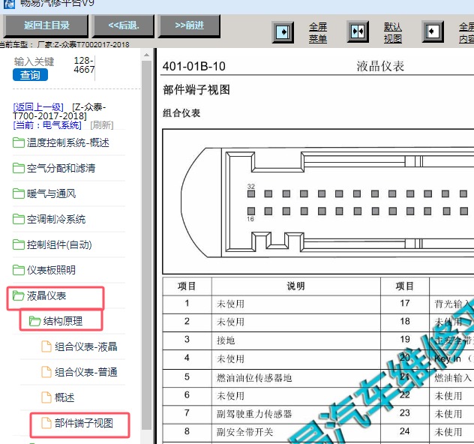
Task: Click page icon beside 组合仪表-普通
Action: point(46,372)
